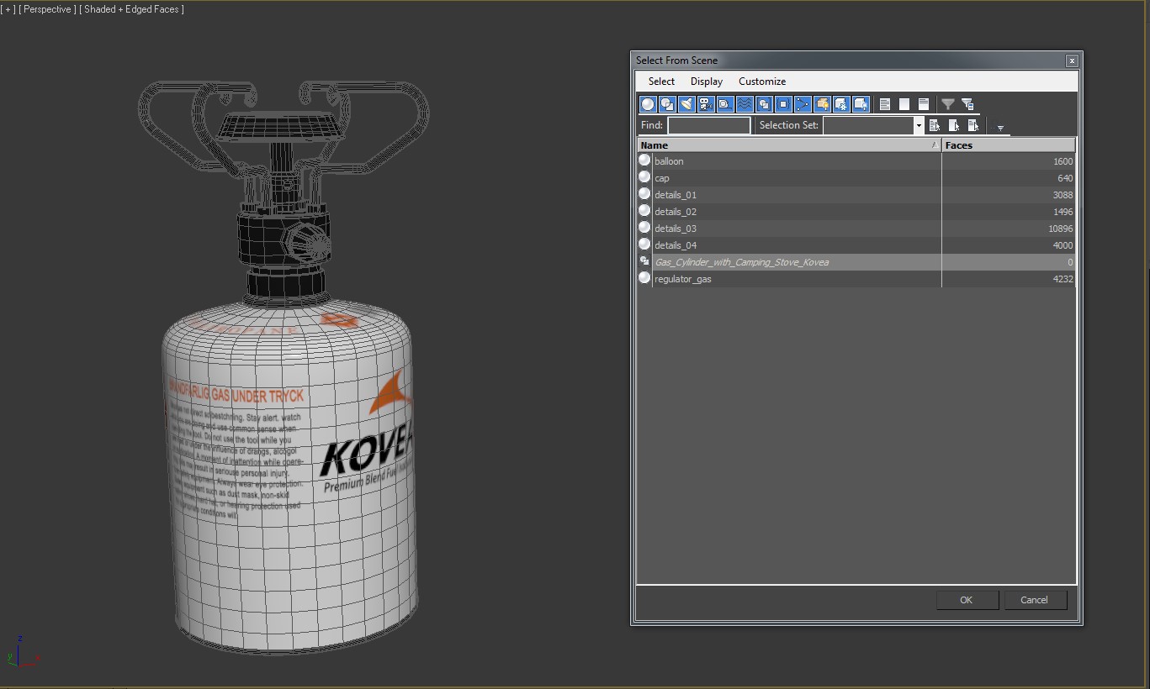Click the Select All list icon
Viewport: 1150px width, 689px height.
pos(884,104)
